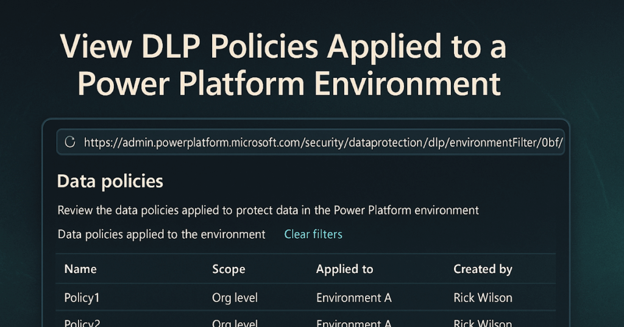
Task: Click the 'Data policies applied to the environment' label
Action: coord(161,234)
